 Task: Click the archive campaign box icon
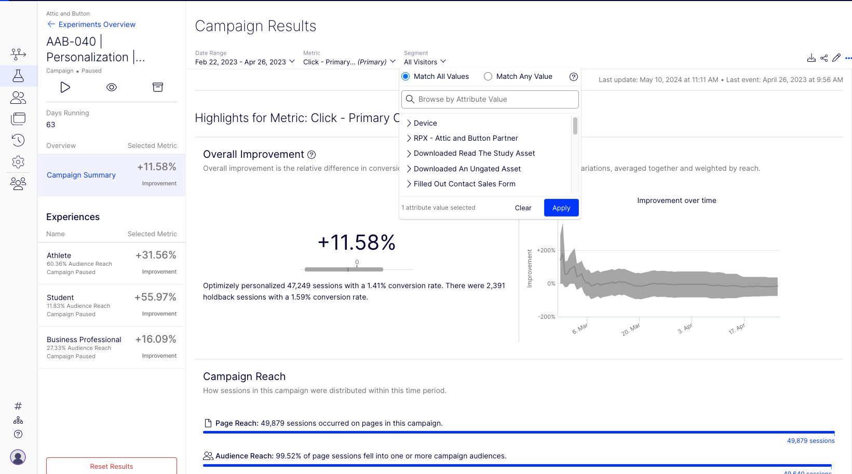pos(158,87)
